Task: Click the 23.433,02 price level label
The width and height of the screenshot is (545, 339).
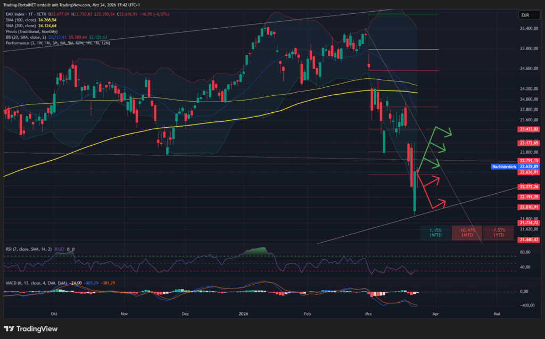Action: (528, 129)
